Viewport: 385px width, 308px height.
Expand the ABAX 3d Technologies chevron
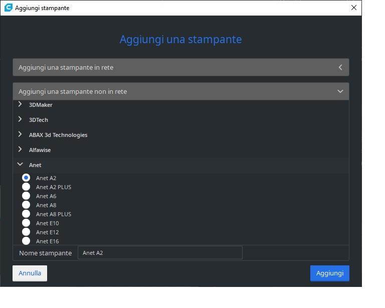[20, 134]
